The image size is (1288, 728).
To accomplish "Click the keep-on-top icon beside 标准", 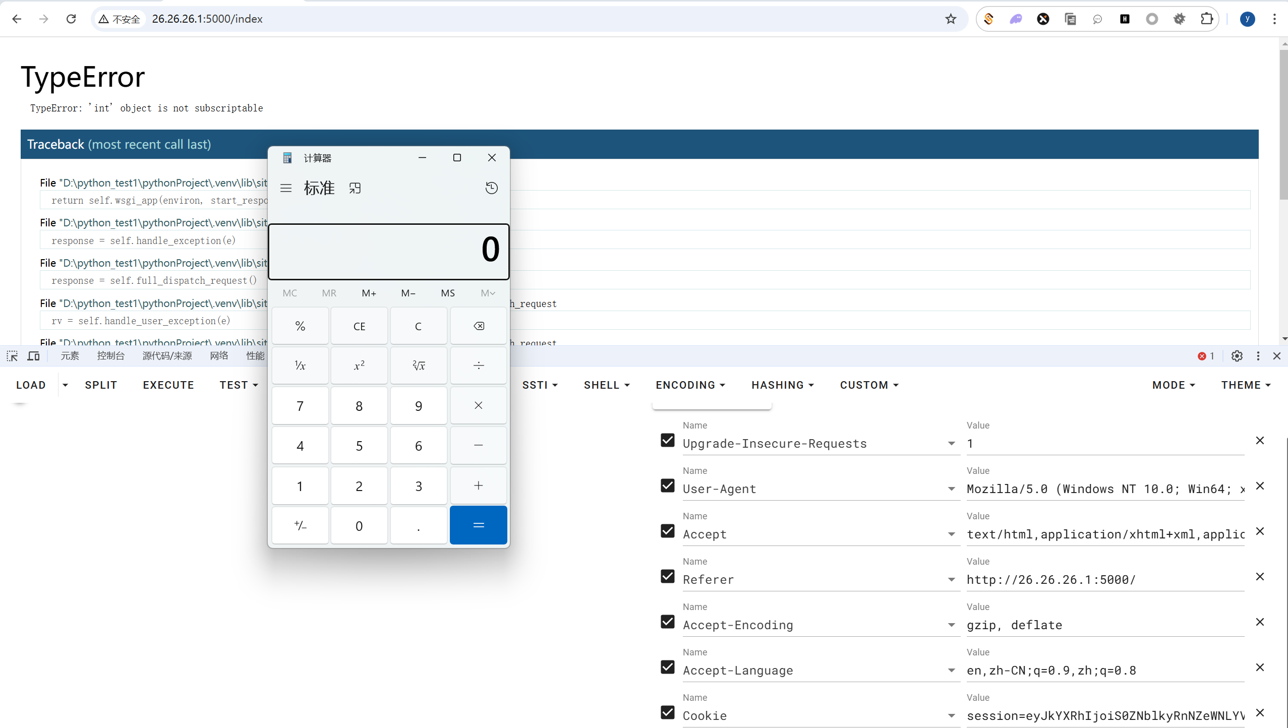I will [x=355, y=188].
